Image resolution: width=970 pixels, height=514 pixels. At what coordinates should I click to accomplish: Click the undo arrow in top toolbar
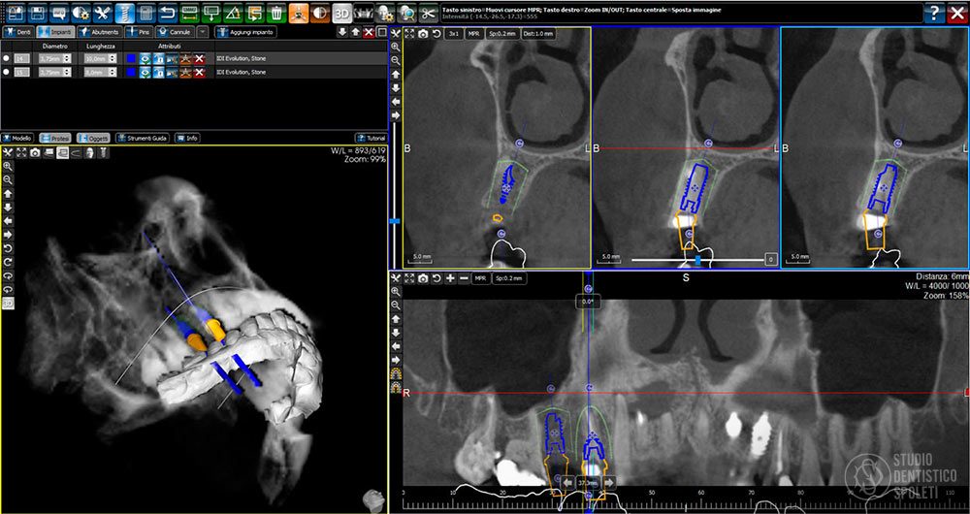167,12
